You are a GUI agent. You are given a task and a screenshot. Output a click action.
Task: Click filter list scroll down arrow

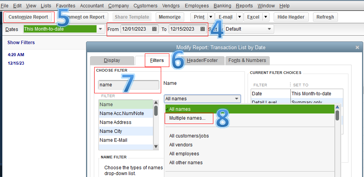point(156,146)
